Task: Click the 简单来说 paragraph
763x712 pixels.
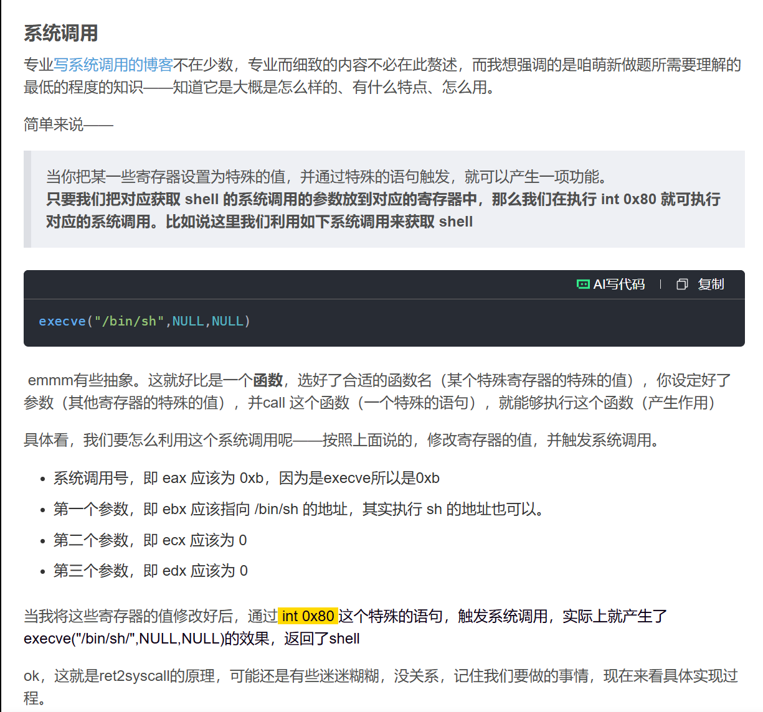Action: 68,124
